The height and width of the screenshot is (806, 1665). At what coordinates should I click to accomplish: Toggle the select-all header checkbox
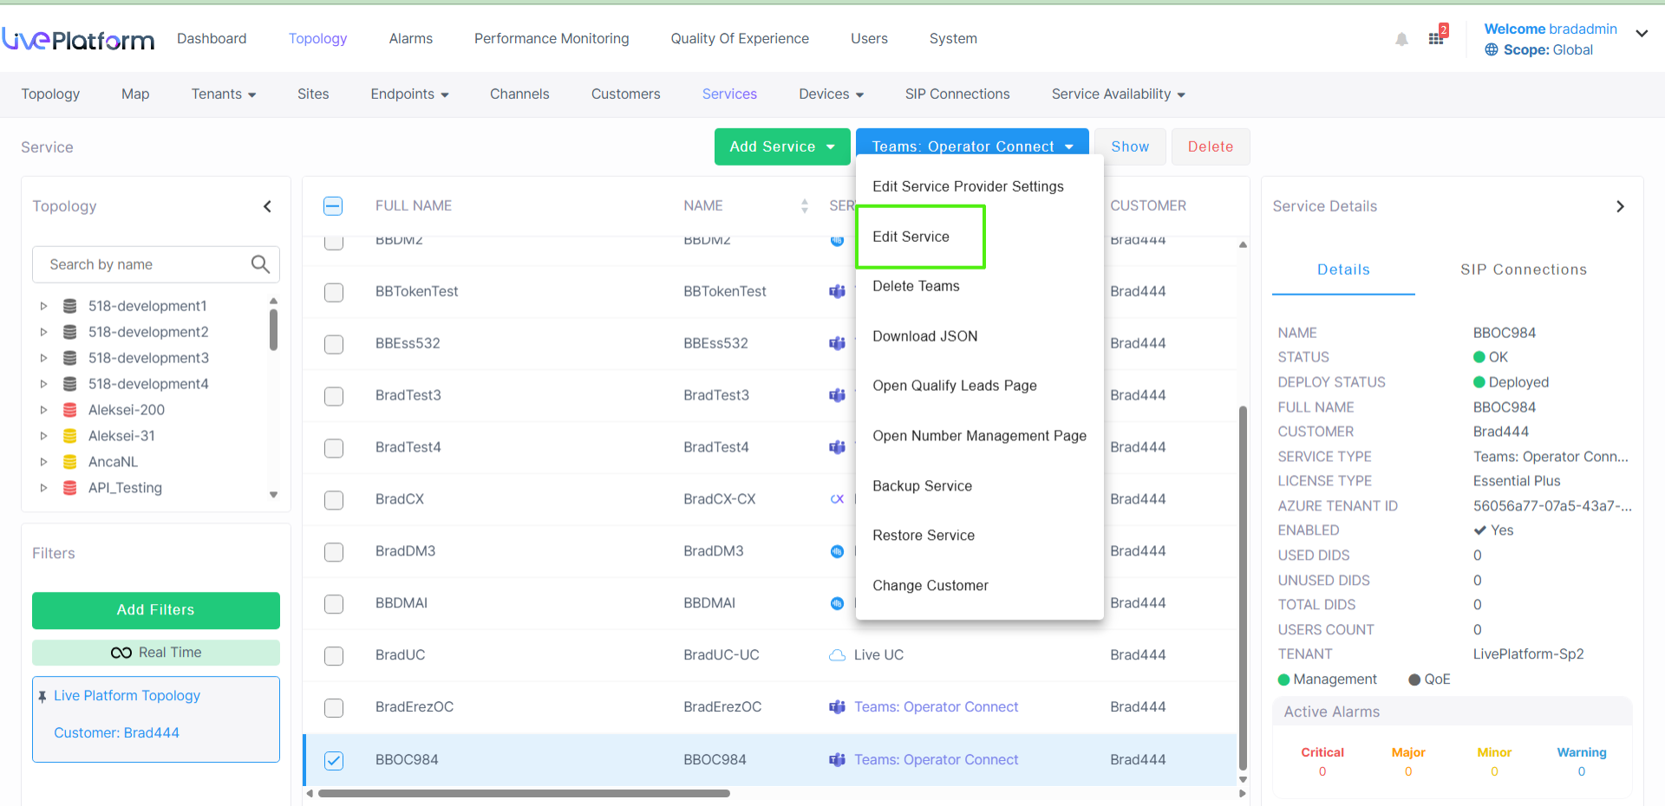coord(333,206)
